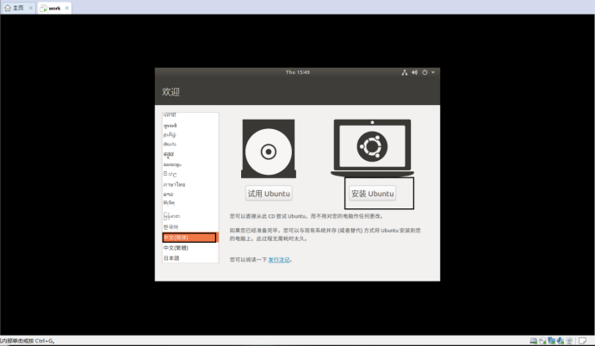Switch to the 主页 home tab
The image size is (595, 346).
(x=18, y=8)
